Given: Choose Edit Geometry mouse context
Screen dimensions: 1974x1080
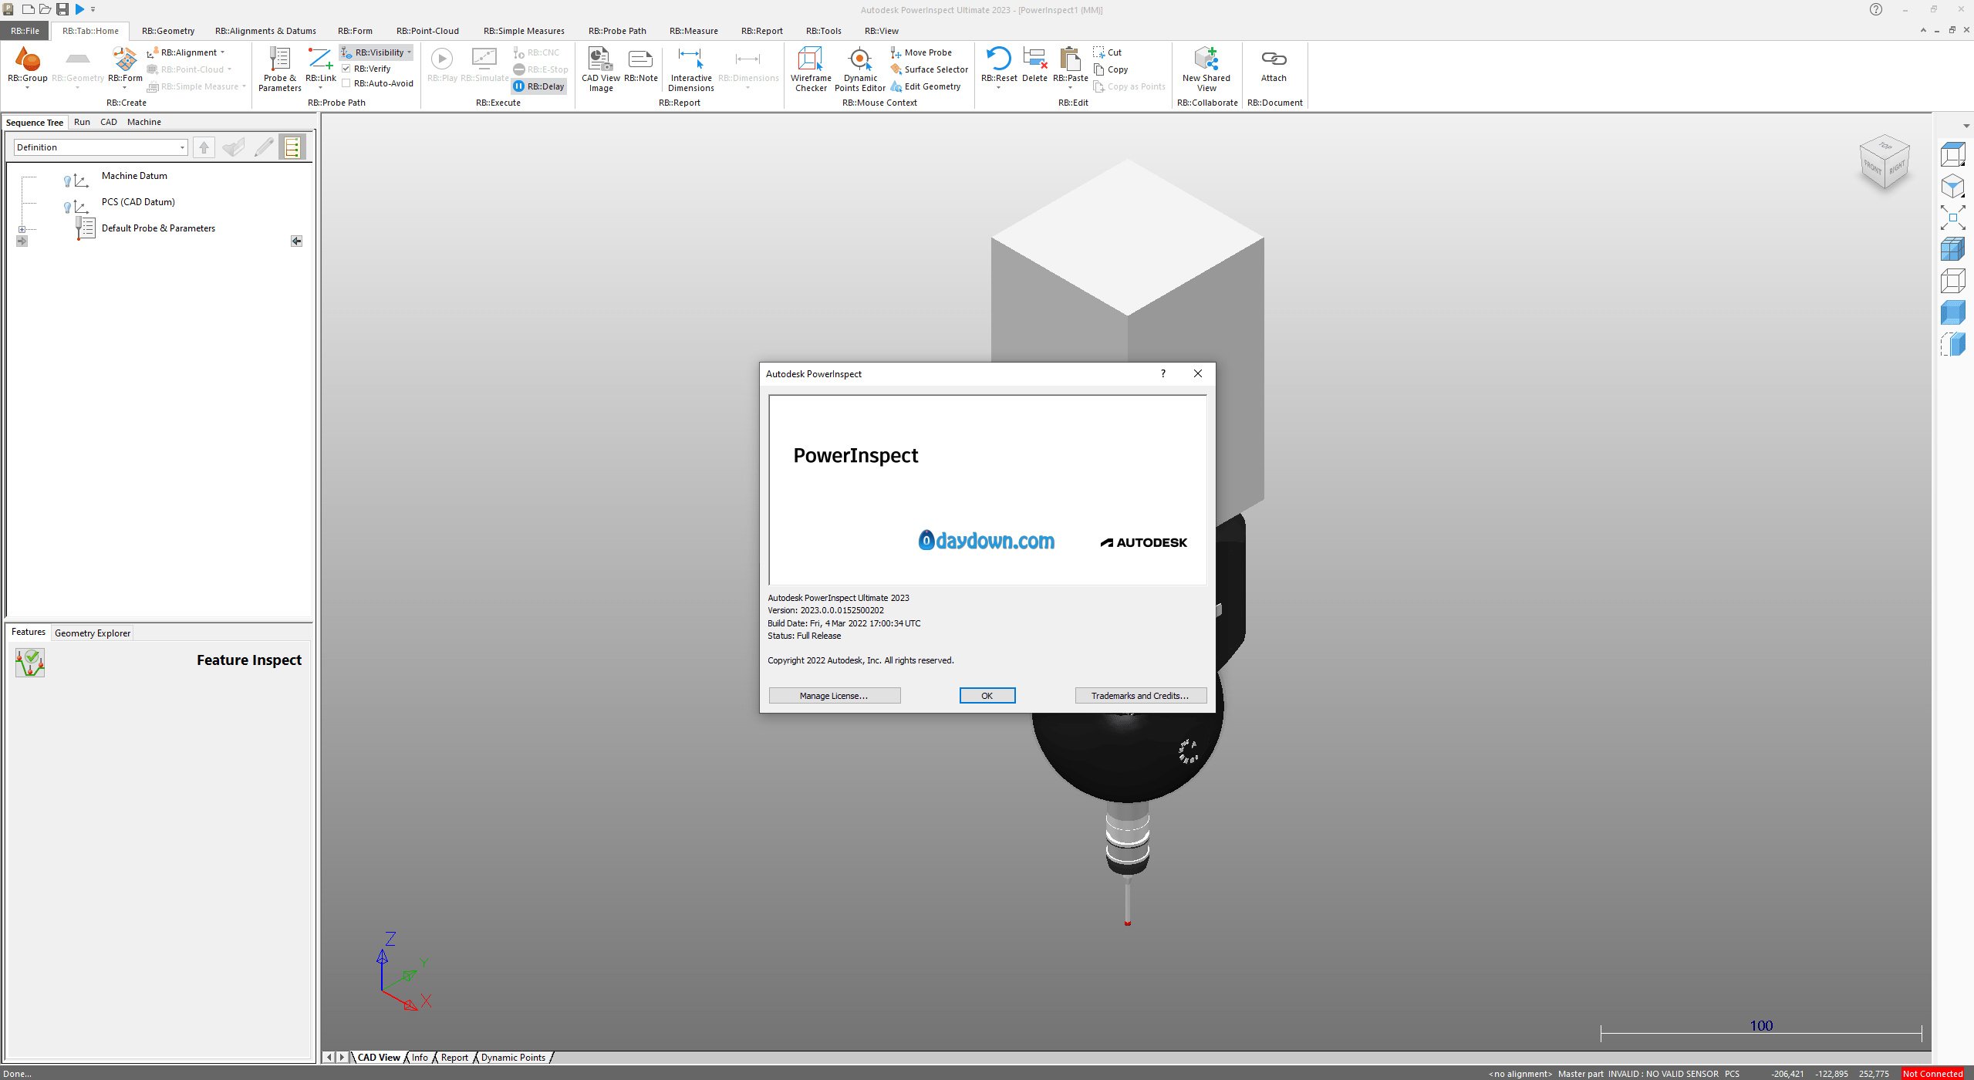Looking at the screenshot, I should pos(925,86).
